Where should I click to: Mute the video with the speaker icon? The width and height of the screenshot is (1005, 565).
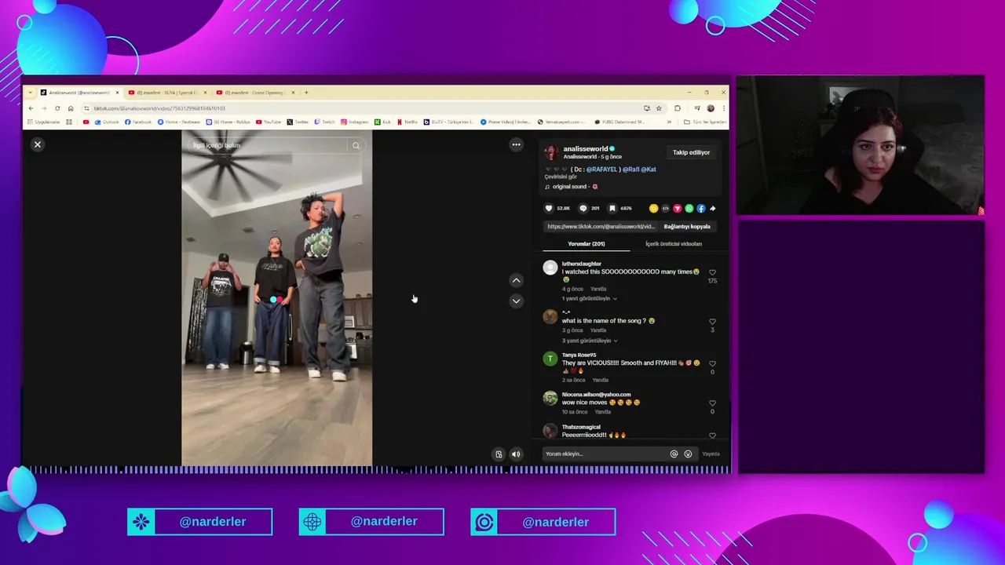pyautogui.click(x=516, y=454)
